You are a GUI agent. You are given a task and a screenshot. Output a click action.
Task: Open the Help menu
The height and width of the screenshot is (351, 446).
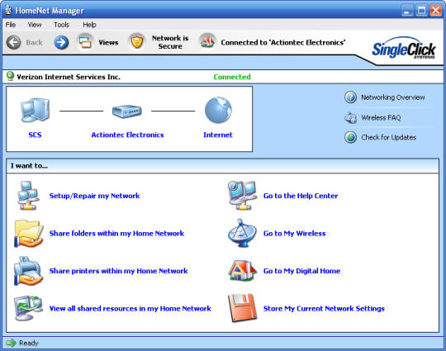(89, 25)
